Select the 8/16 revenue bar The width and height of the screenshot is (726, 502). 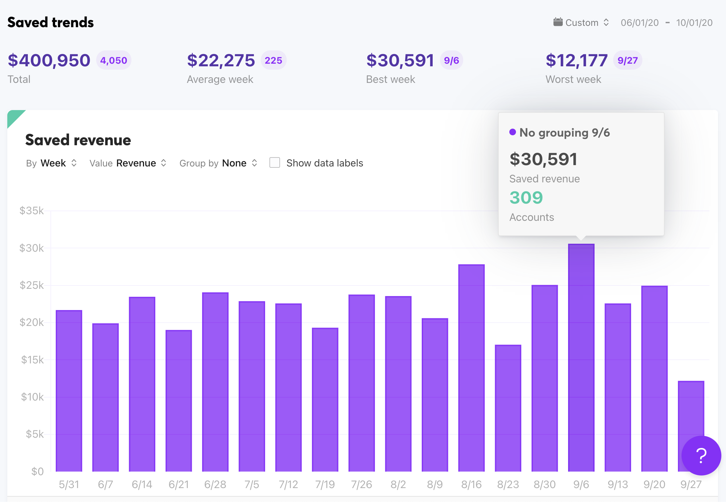pyautogui.click(x=471, y=368)
